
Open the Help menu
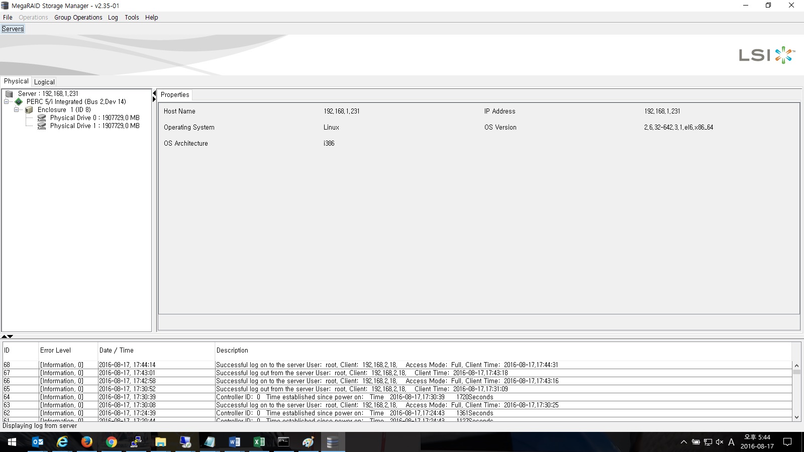[151, 18]
